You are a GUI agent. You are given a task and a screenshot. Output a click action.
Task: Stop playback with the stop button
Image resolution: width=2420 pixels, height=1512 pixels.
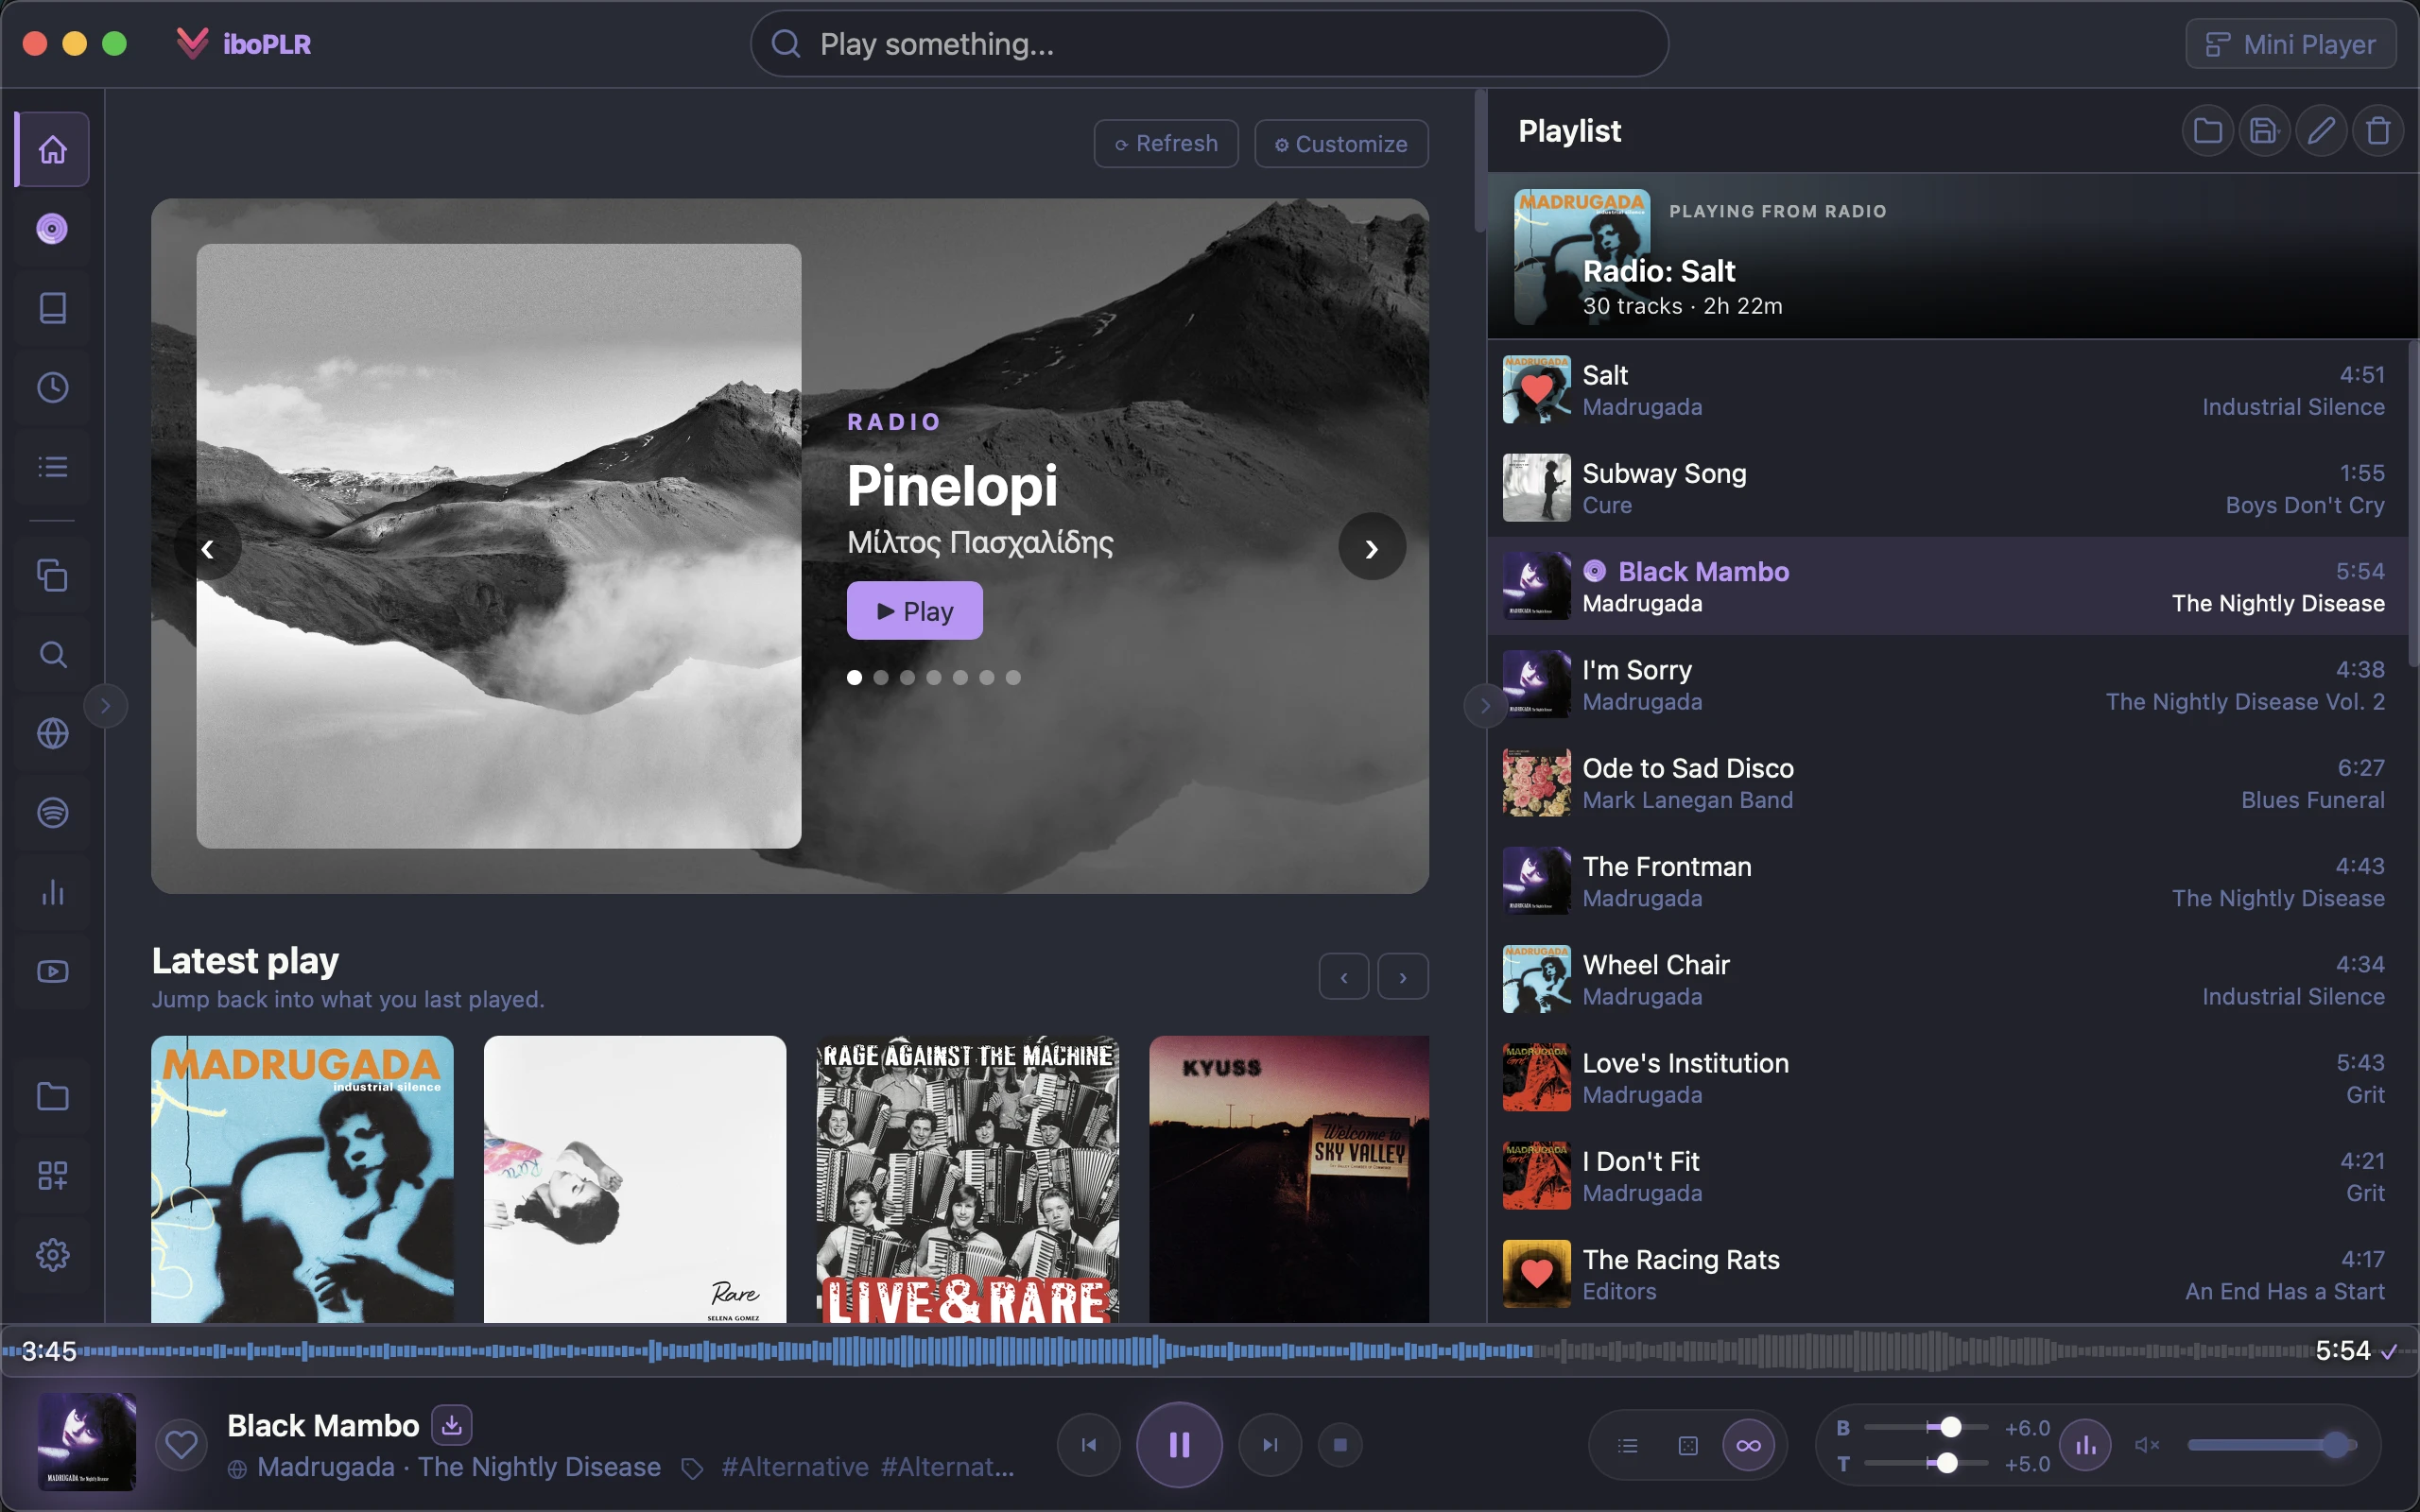(1340, 1445)
